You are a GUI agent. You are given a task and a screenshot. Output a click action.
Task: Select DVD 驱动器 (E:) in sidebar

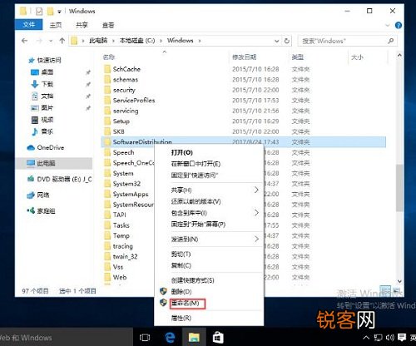[64, 180]
